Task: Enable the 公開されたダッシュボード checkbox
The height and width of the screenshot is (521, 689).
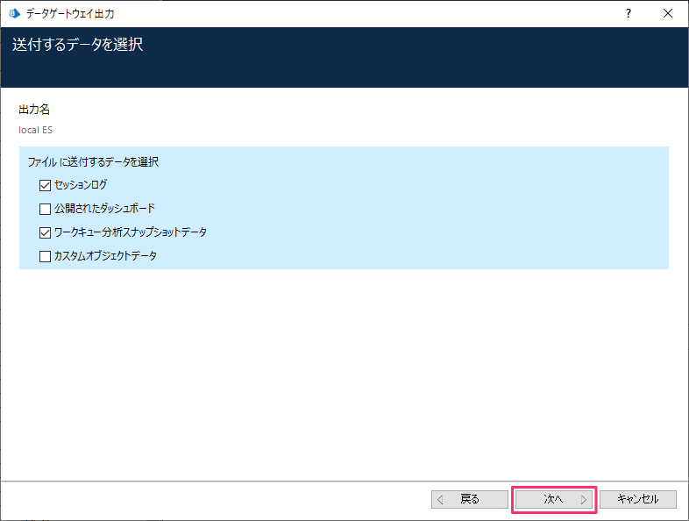Action: point(46,209)
